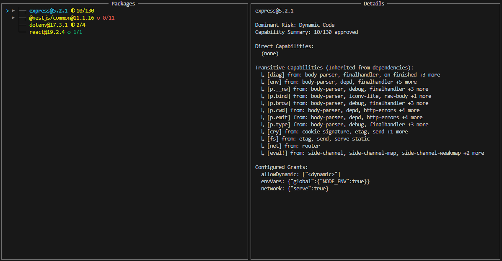Click the 10/130 approval count for express
This screenshot has width=502, height=261.
[x=85, y=11]
